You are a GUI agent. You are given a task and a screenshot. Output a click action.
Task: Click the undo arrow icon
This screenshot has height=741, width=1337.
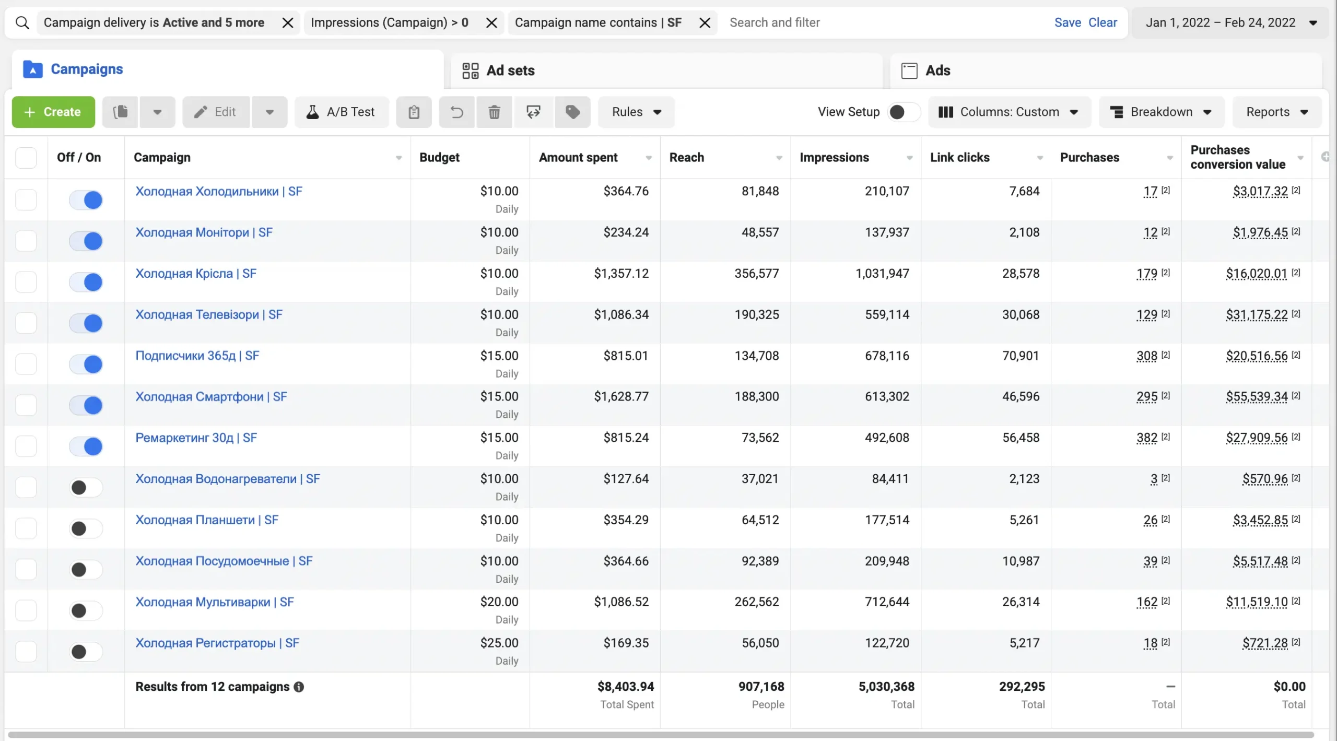coord(456,112)
